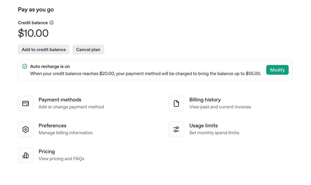This screenshot has width=311, height=185.
Task: Select the Preferences gear icon
Action: click(26, 129)
